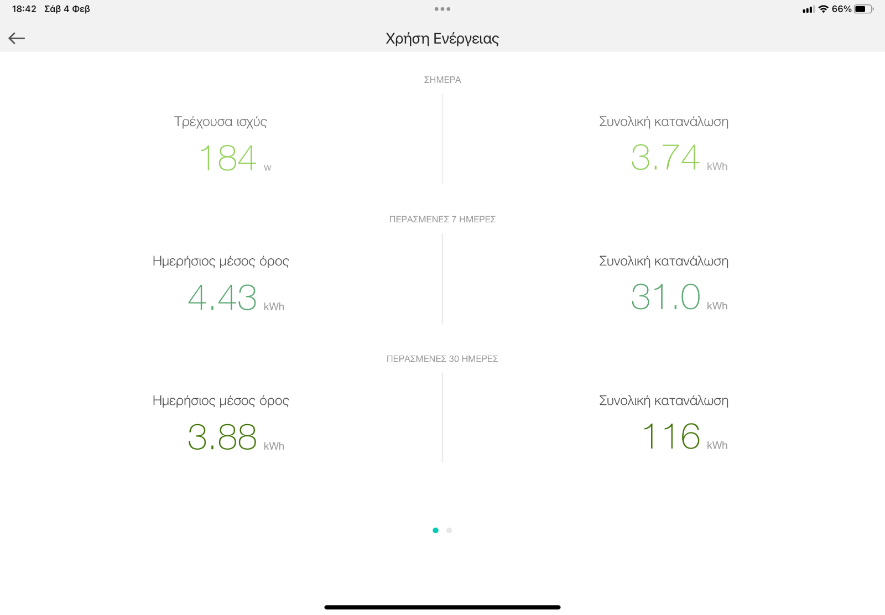The height and width of the screenshot is (615, 885).
Task: Tap the Wi-Fi status icon
Action: pyautogui.click(x=824, y=9)
